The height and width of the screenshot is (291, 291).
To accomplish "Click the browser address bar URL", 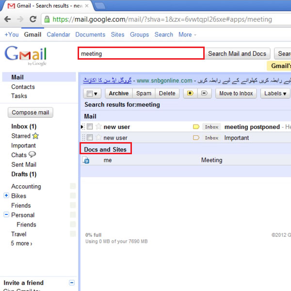I will tap(162, 19).
